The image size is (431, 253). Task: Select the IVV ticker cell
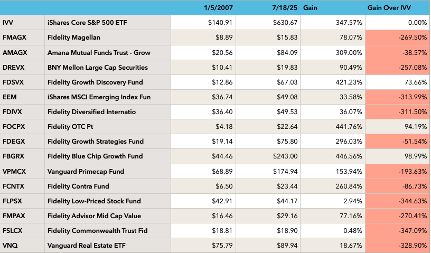click(8, 22)
